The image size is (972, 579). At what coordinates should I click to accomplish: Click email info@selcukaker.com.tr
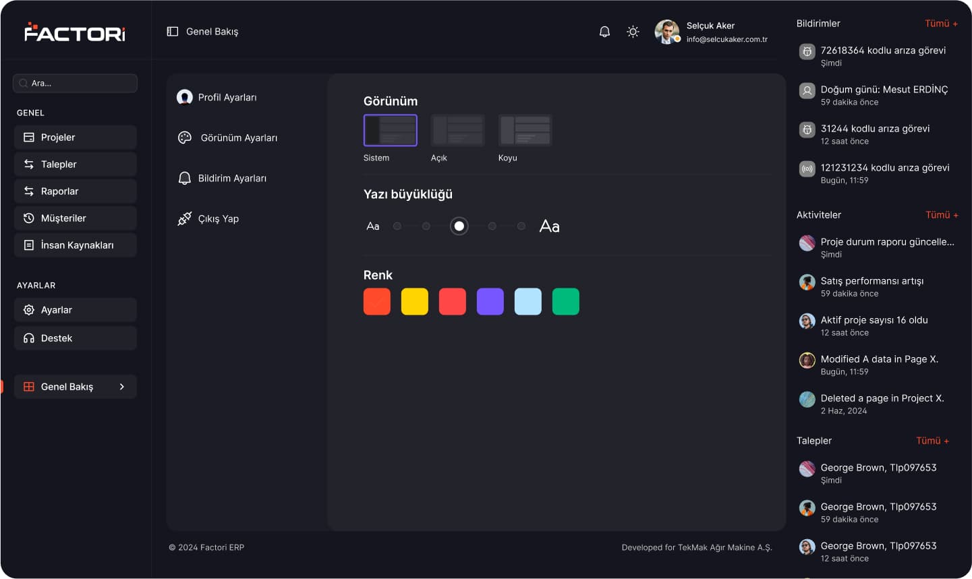(x=726, y=39)
